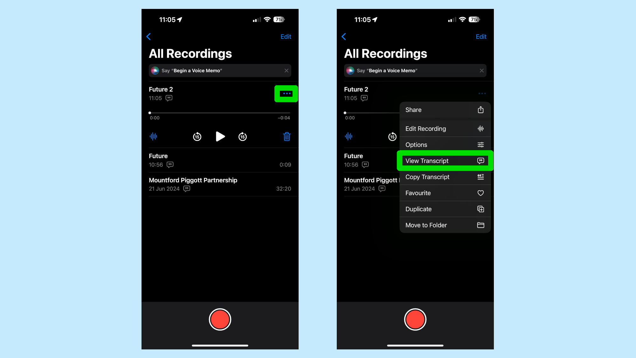Screen dimensions: 636x358
Task: Toggle the Siri Voice Memo suggestion banner
Action: click(286, 70)
